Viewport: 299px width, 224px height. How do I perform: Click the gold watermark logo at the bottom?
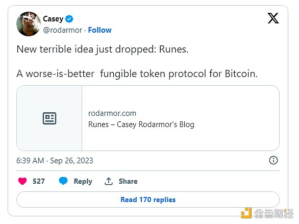246,213
